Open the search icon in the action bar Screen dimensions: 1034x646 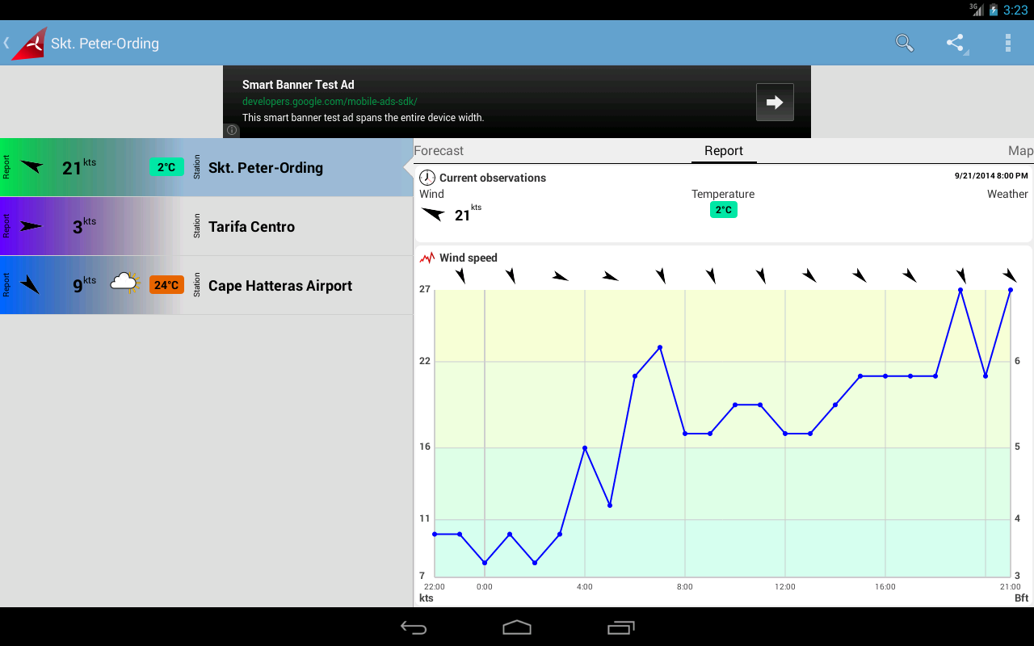point(905,43)
